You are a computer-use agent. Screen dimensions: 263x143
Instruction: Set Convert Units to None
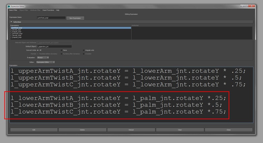click(x=61, y=50)
